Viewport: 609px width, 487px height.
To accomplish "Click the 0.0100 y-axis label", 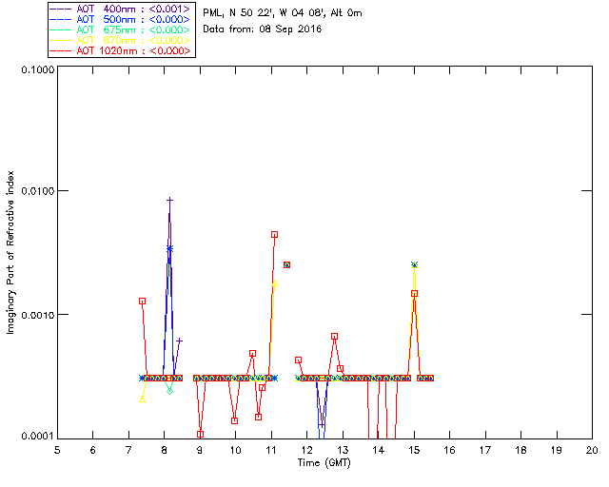I will [x=38, y=191].
